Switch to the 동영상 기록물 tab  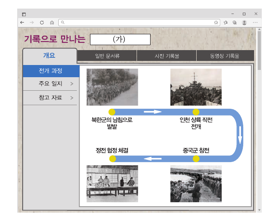click(225, 56)
